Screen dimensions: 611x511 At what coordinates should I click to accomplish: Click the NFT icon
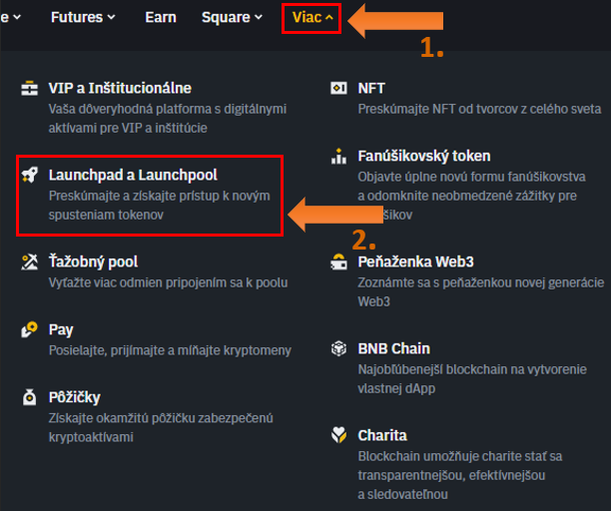click(339, 88)
